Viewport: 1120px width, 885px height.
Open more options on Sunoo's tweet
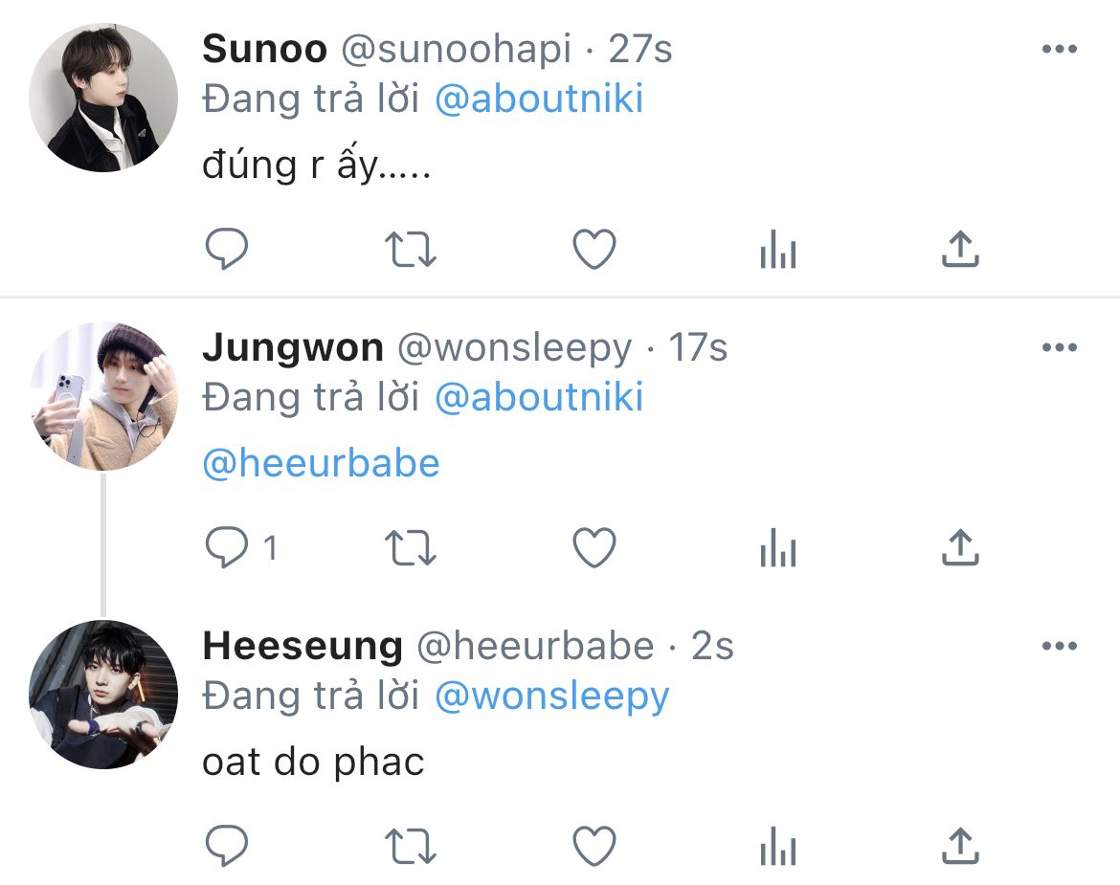1059,50
